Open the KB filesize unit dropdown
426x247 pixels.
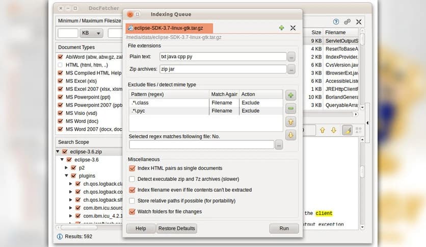91,33
